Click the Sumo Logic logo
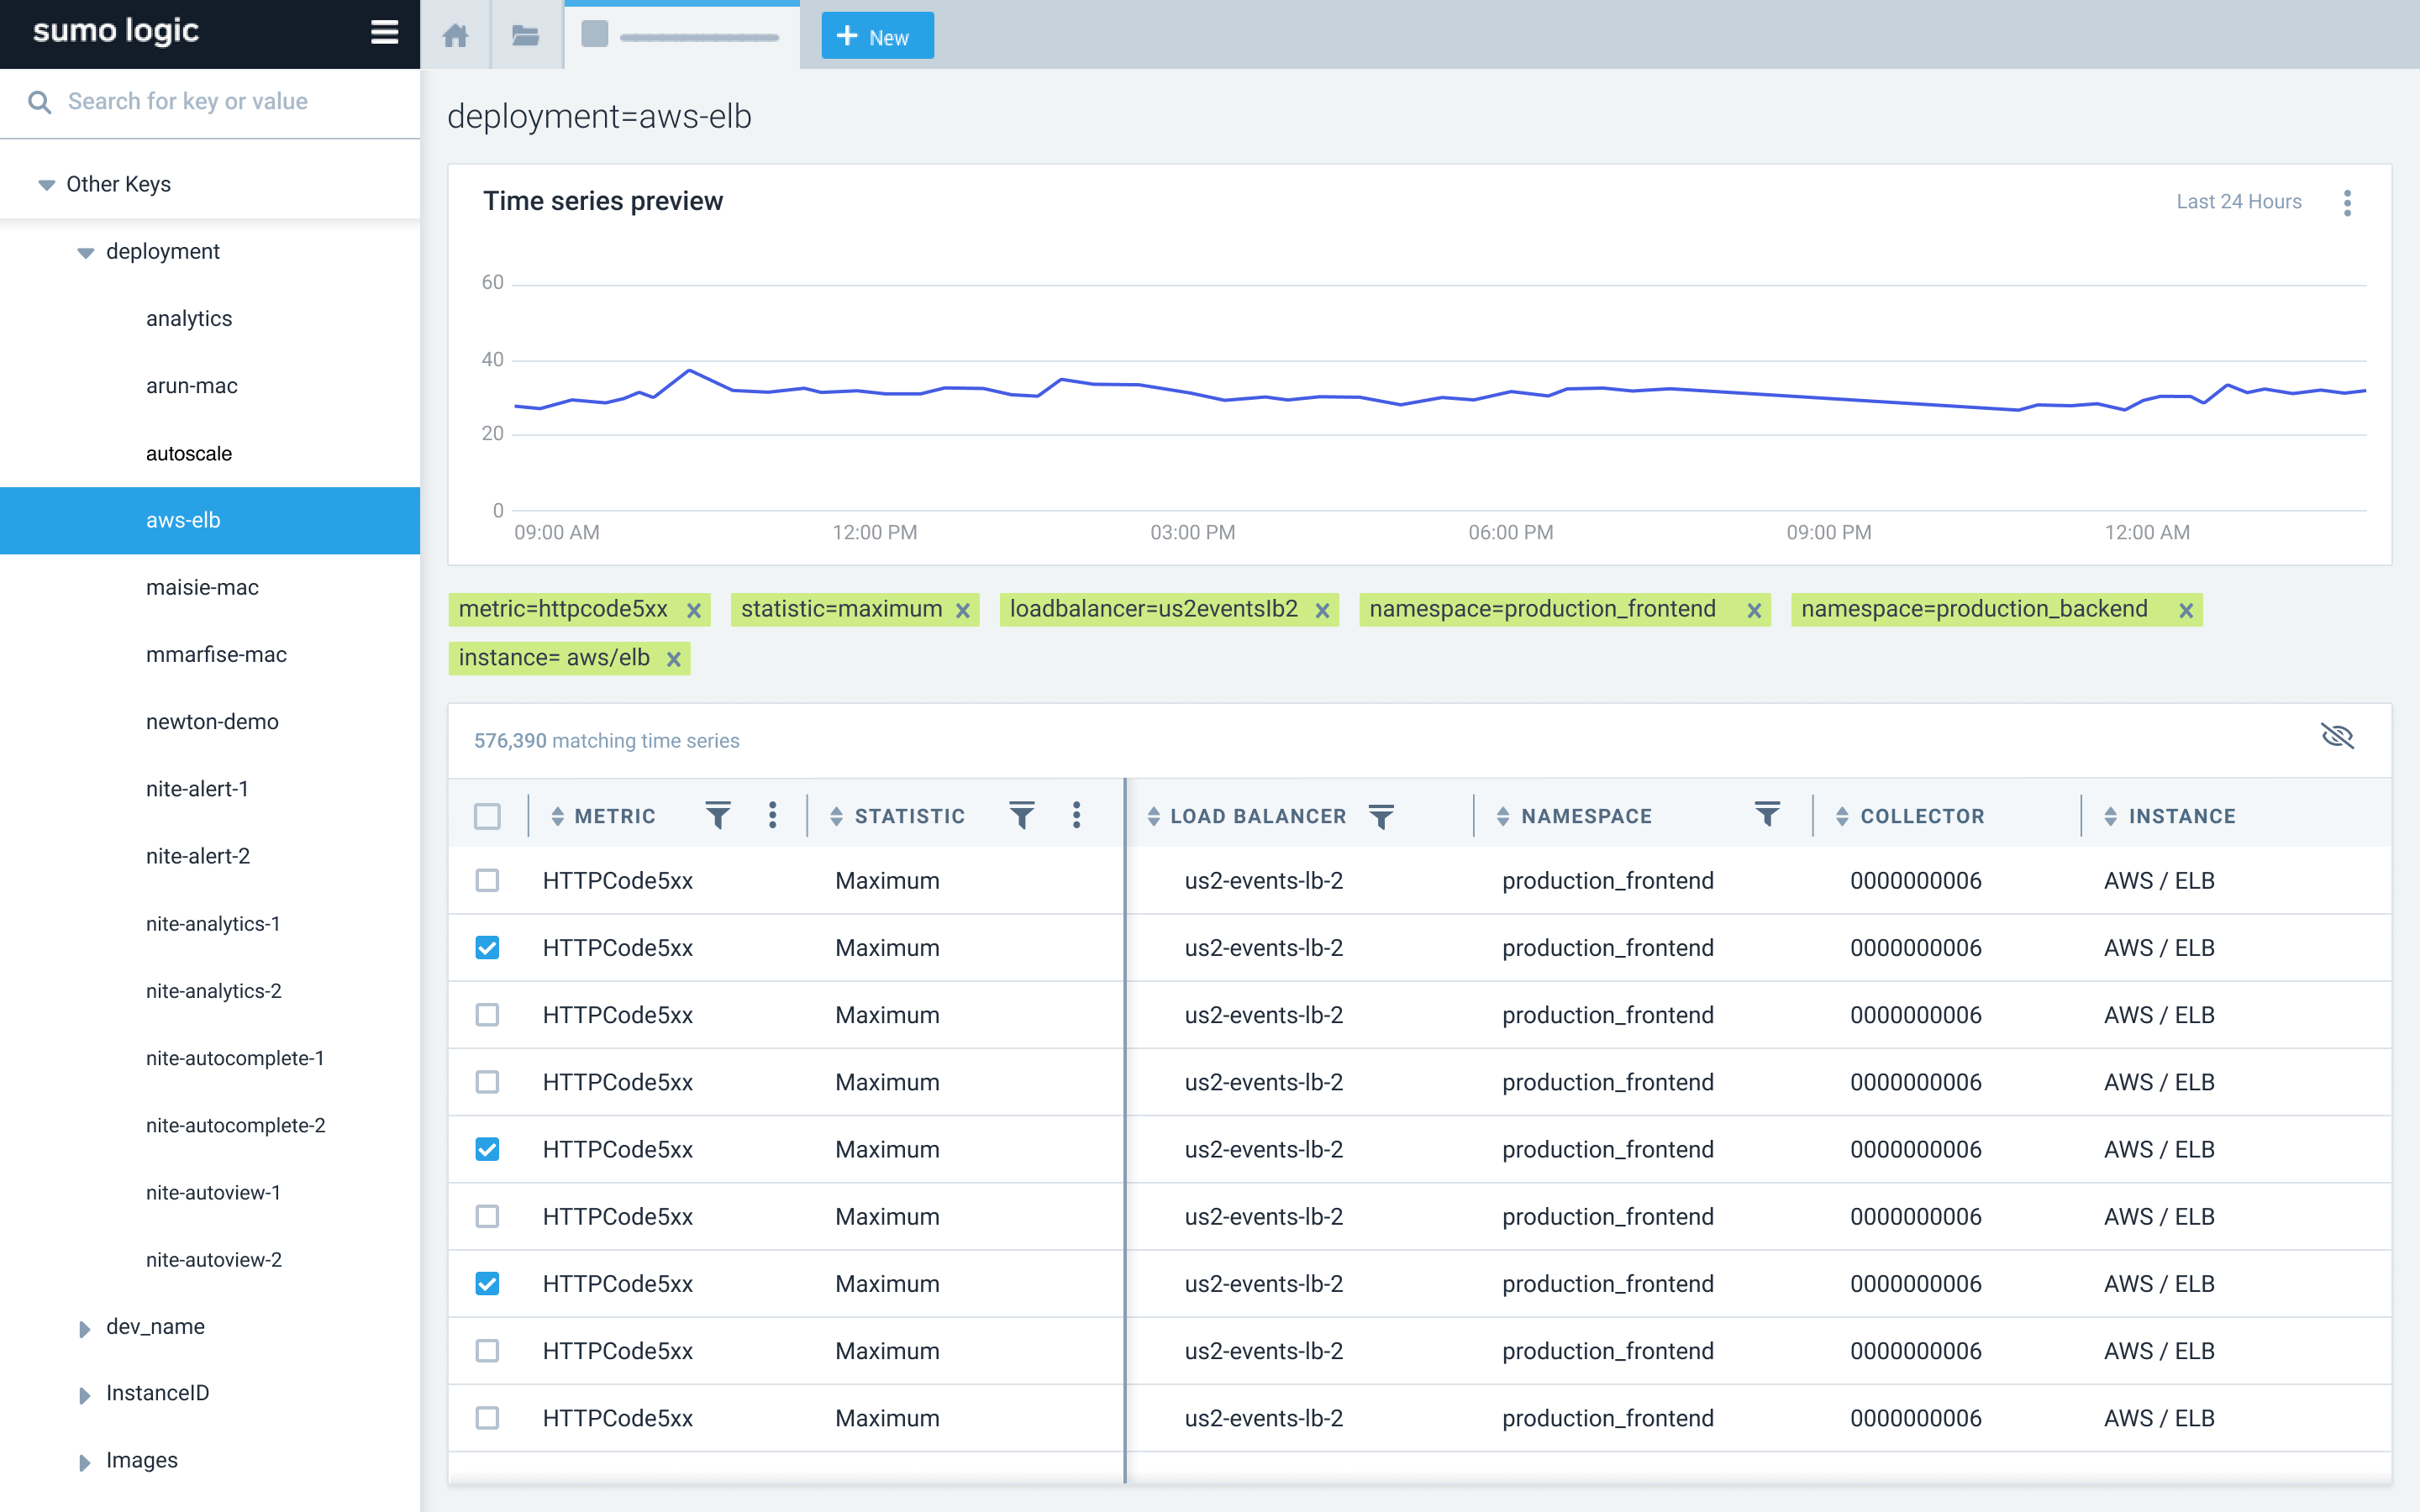 (x=116, y=32)
